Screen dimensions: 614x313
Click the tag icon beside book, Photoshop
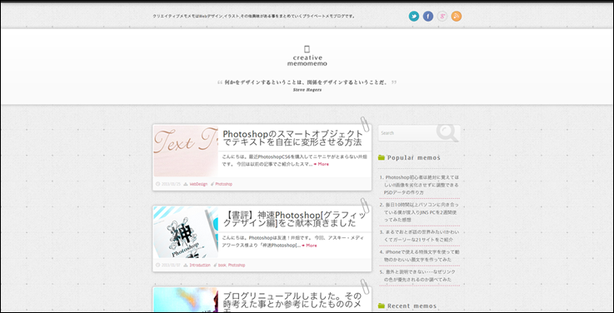pos(215,265)
